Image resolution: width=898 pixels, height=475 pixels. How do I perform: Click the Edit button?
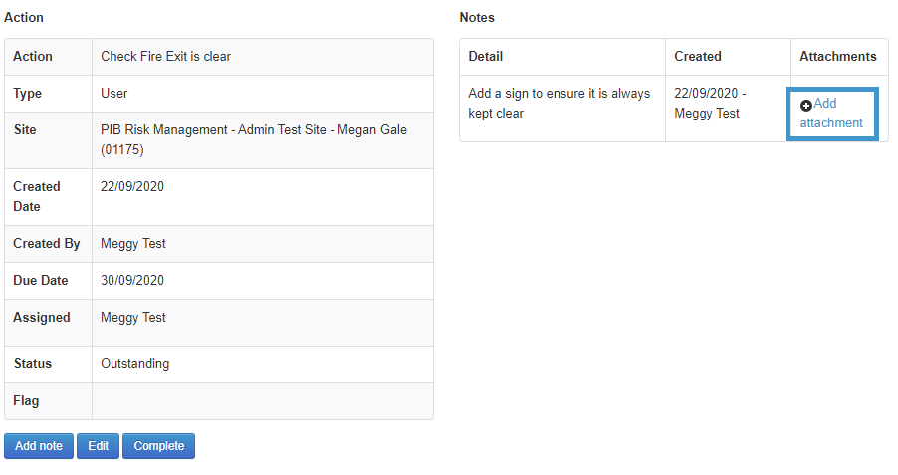(x=98, y=446)
